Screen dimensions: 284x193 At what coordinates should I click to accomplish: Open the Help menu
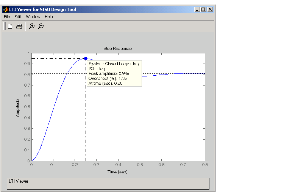[x=49, y=17]
